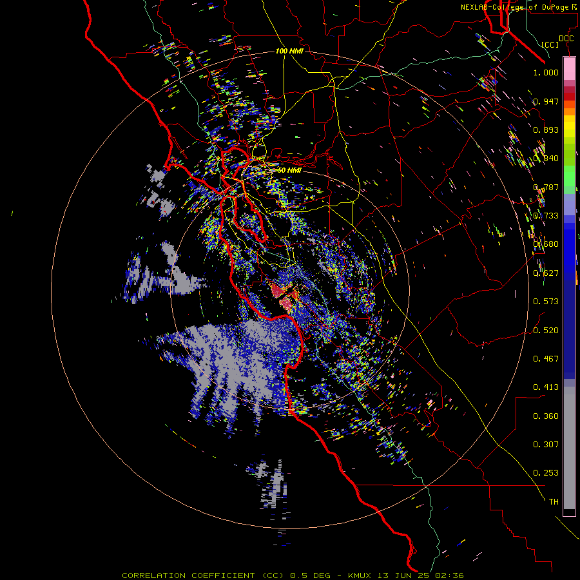Image resolution: width=580 pixels, height=580 pixels.
Task: Click the TH threshold label on the scale
Action: click(x=554, y=501)
